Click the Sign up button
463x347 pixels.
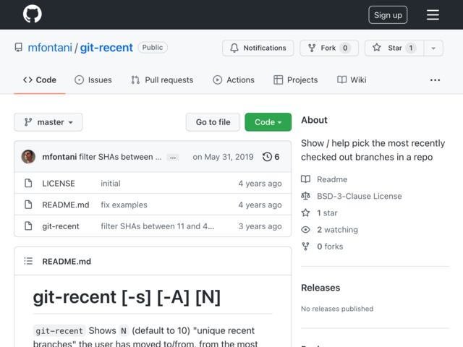click(x=388, y=14)
